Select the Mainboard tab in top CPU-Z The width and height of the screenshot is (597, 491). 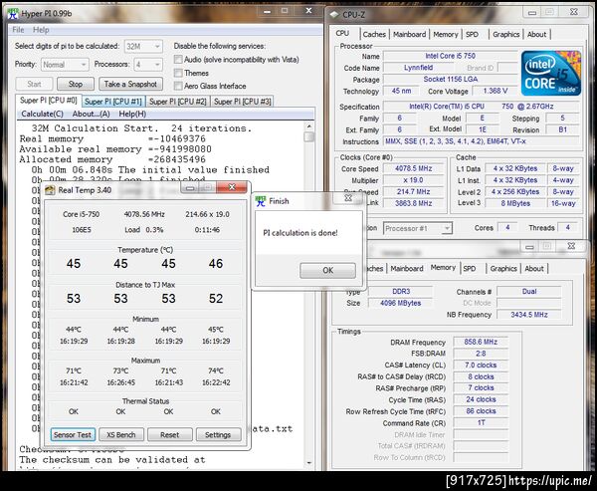click(x=409, y=34)
